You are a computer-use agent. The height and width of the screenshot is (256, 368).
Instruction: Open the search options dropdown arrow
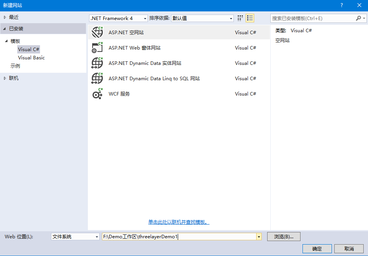click(364, 18)
